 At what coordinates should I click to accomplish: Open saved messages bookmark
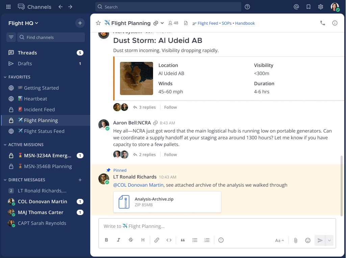coord(308,7)
